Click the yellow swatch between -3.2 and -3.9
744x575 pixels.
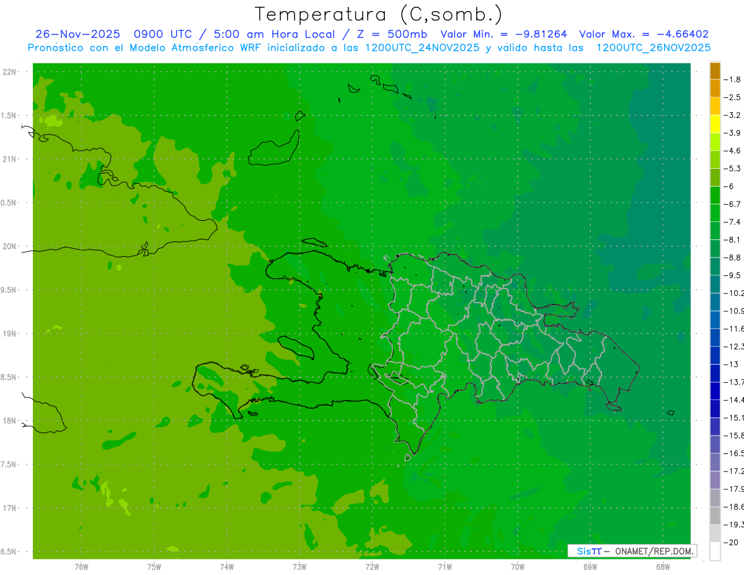[x=715, y=124]
